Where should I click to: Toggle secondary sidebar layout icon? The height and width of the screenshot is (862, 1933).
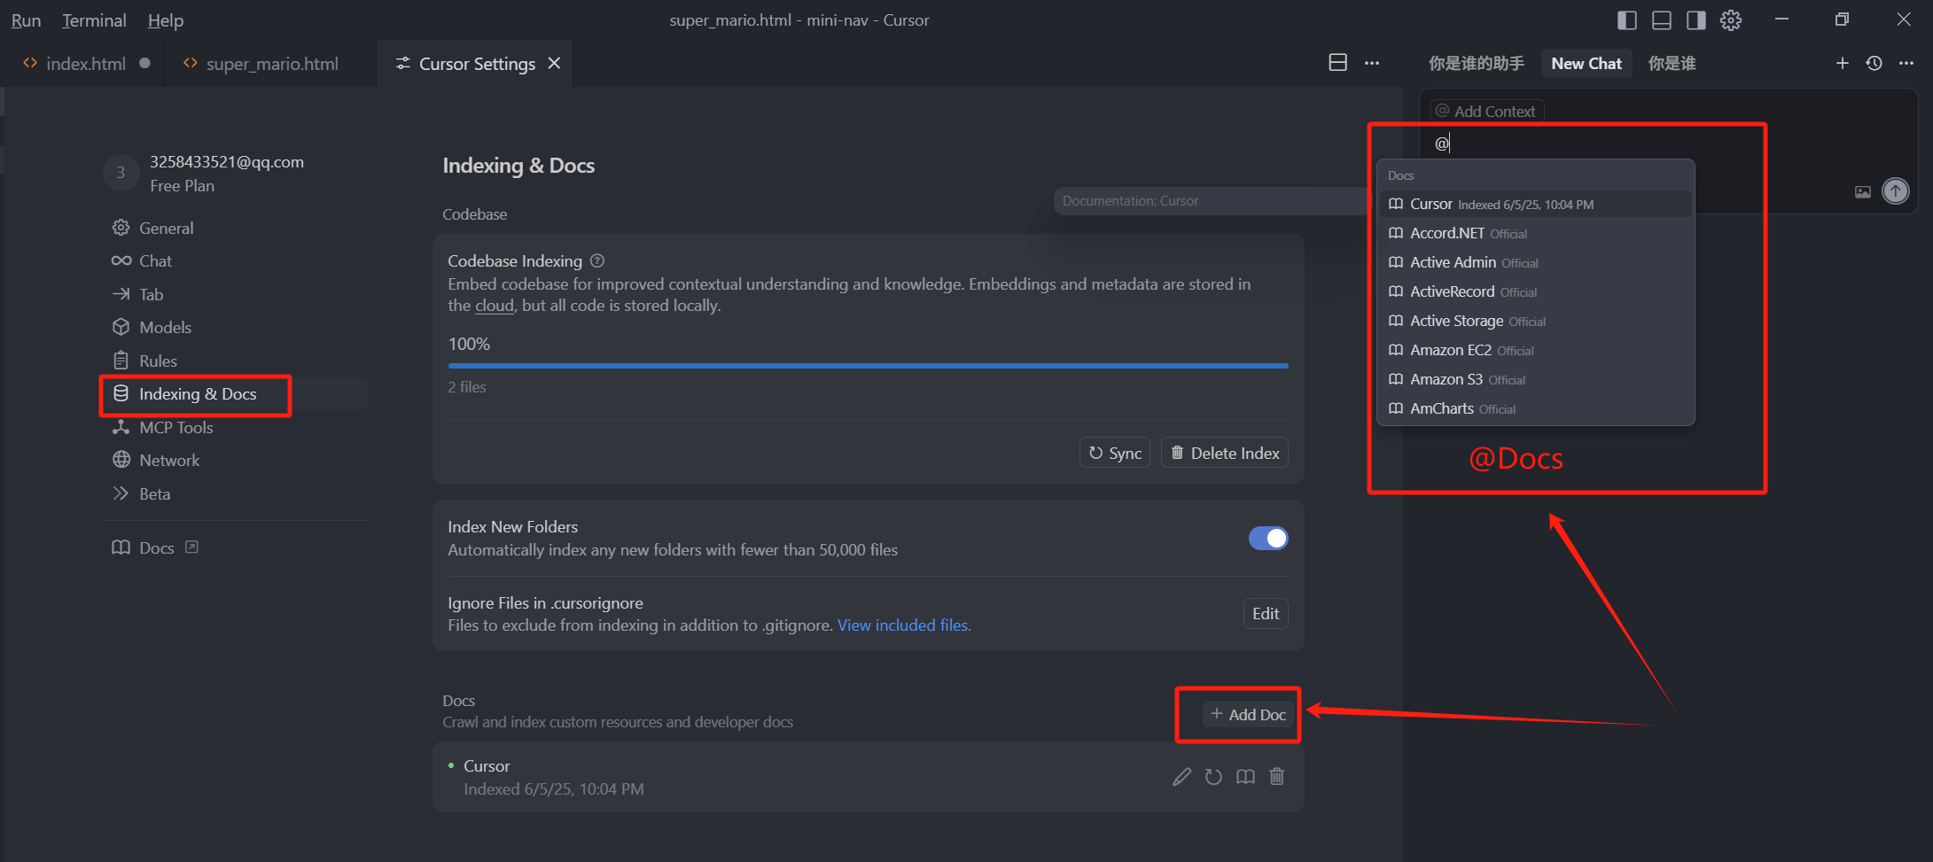pyautogui.click(x=1696, y=20)
